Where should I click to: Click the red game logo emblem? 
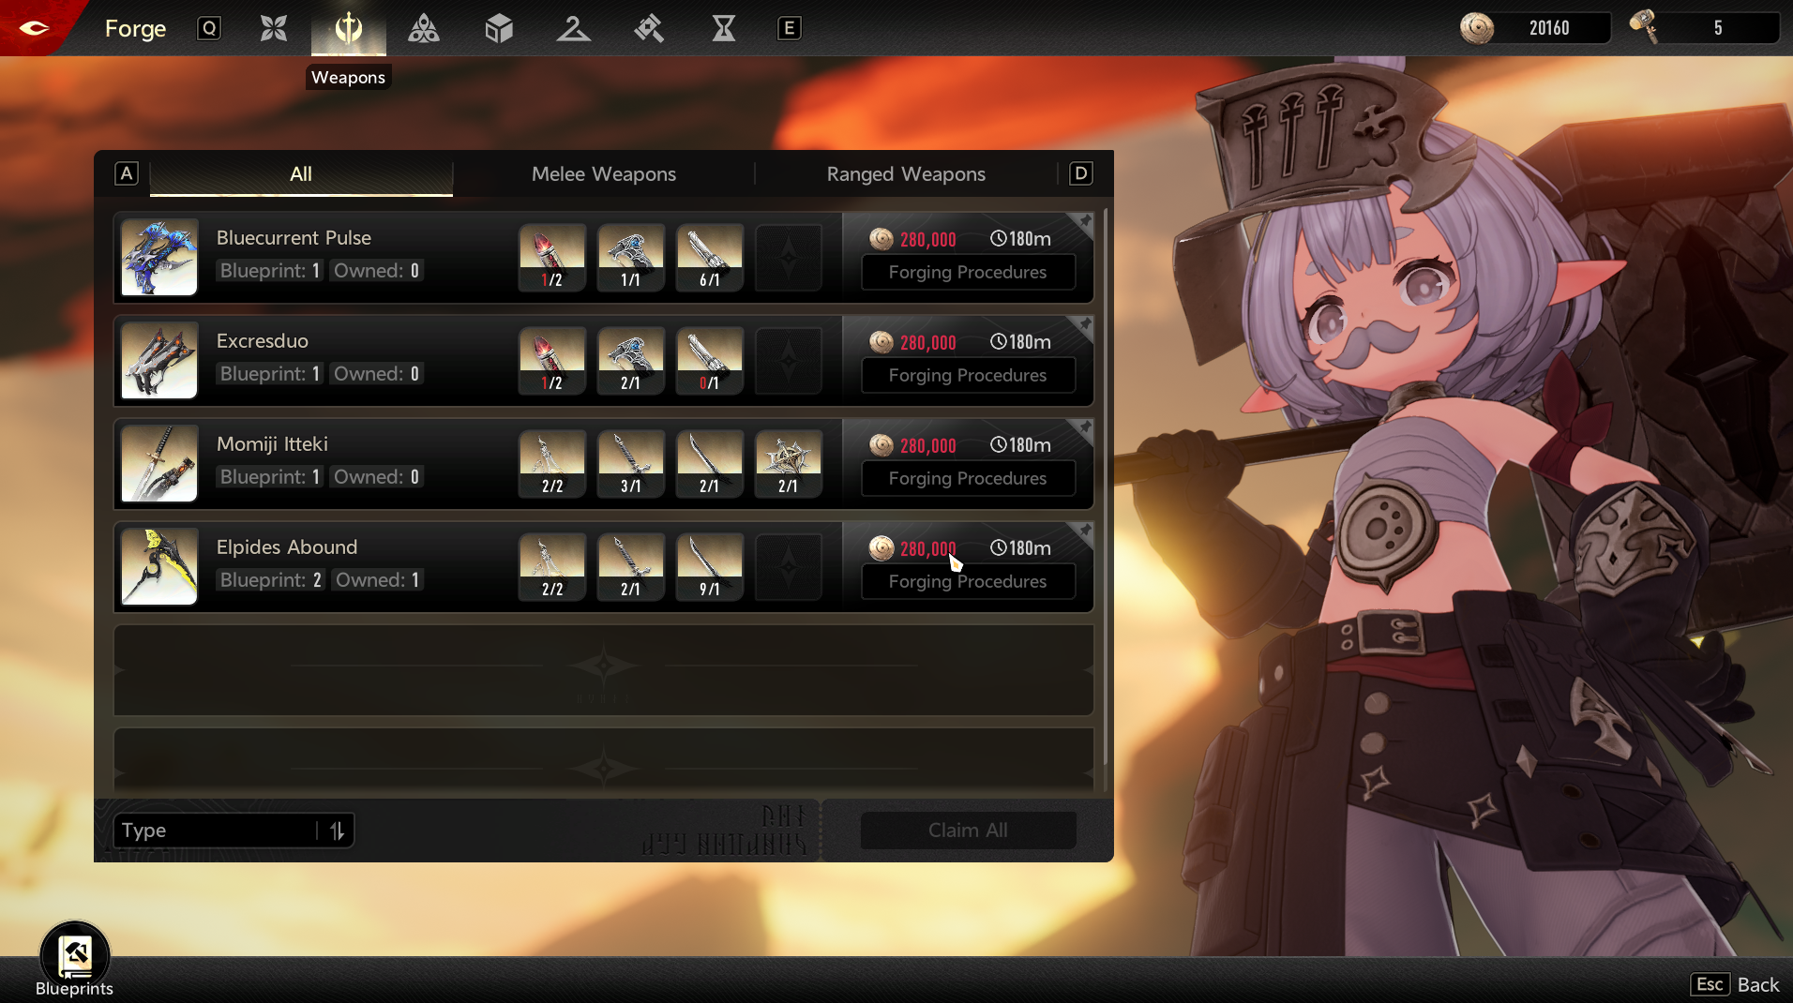point(34,28)
